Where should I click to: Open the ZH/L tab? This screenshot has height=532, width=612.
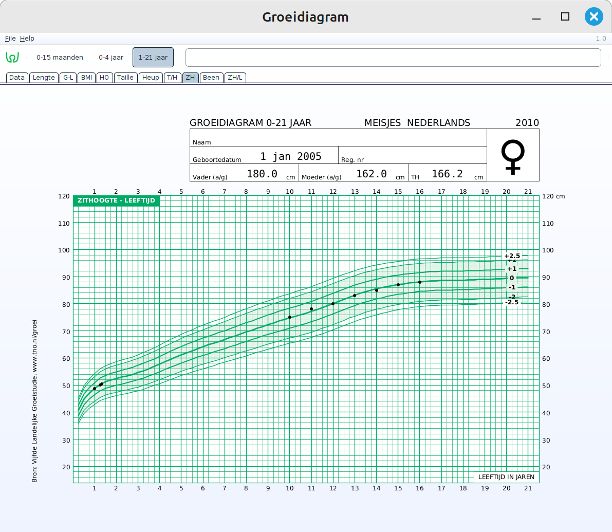coord(235,77)
